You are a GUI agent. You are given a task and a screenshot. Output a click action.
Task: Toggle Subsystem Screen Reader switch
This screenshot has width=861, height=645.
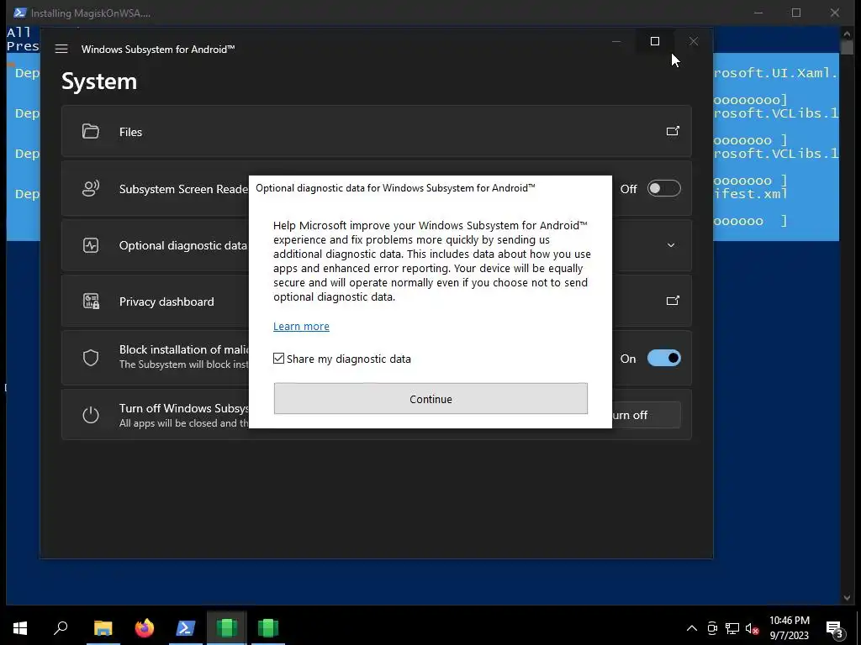664,189
